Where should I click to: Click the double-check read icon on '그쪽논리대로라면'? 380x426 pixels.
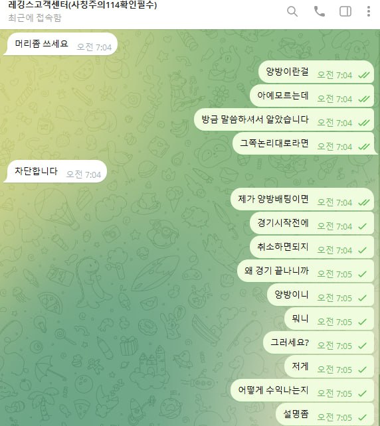363,147
